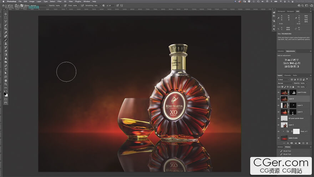
Task: Hide the Layer 6 layer
Action: [x=279, y=99]
